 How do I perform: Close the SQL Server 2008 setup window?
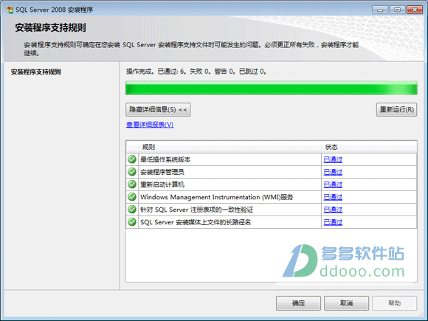coord(415,10)
